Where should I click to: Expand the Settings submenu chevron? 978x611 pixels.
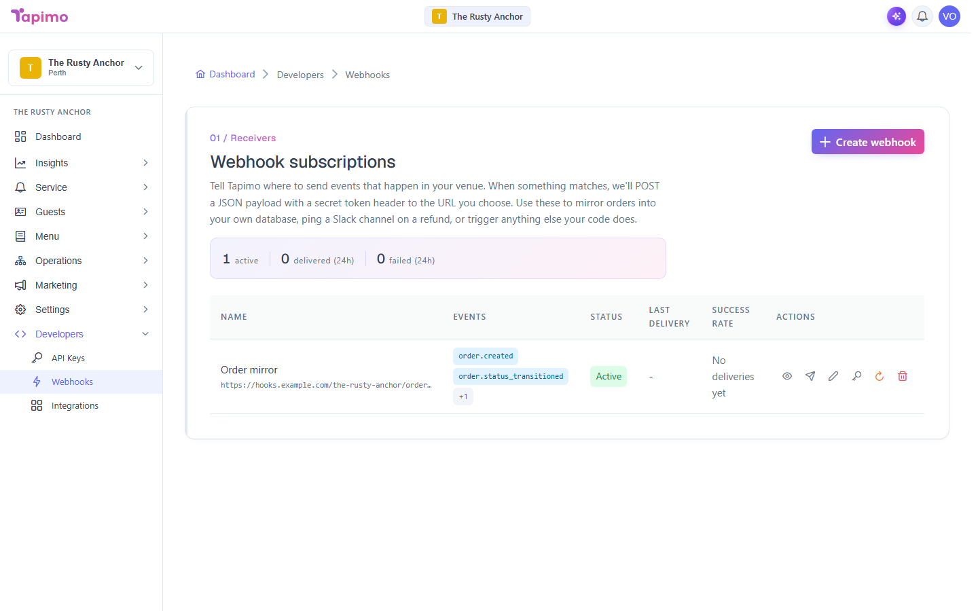point(145,310)
